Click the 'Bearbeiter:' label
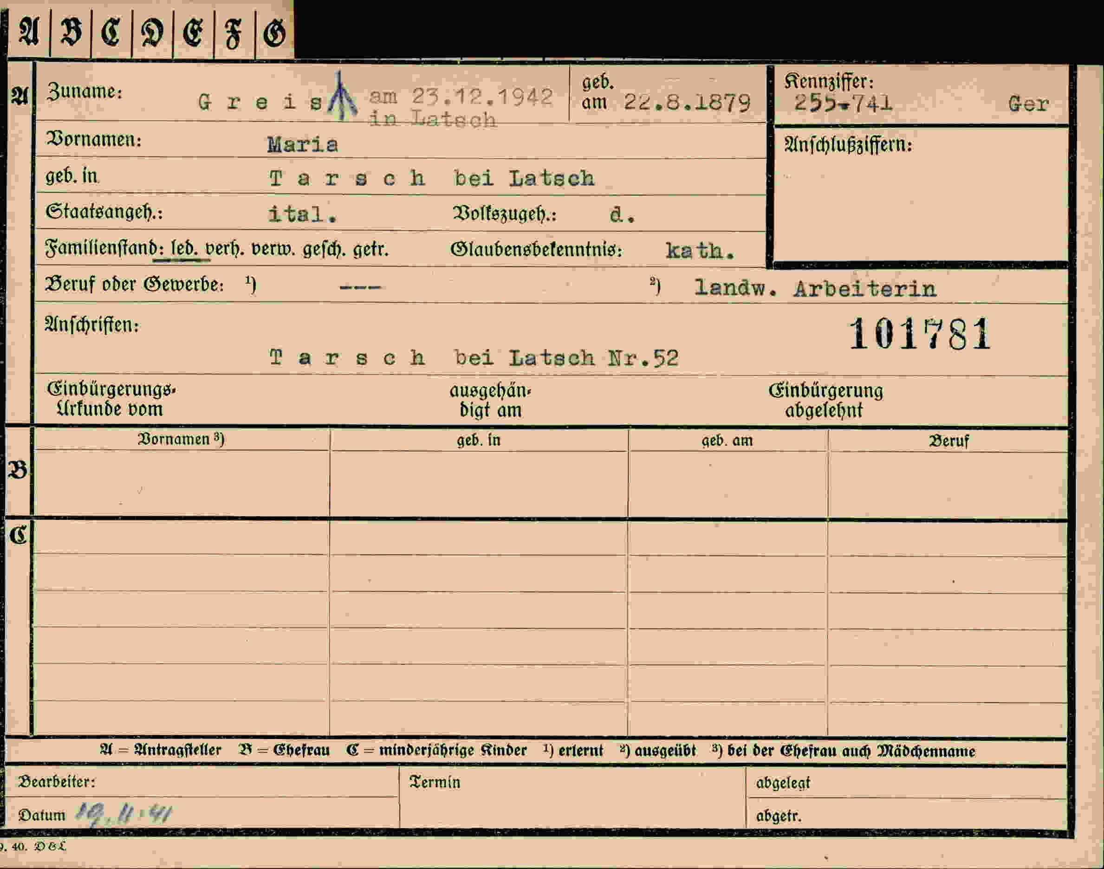 coord(57,781)
